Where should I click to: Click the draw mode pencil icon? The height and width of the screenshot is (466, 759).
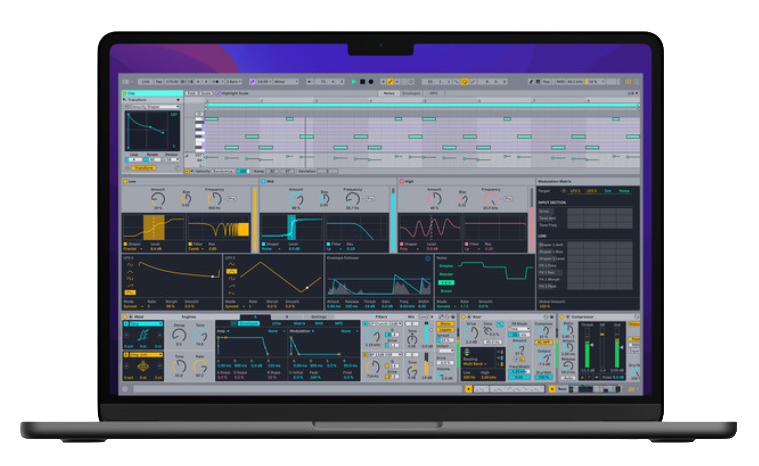tap(531, 82)
